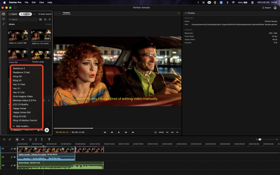The image size is (280, 175).
Task: Toggle HD preview quality
Action: [x=172, y=132]
